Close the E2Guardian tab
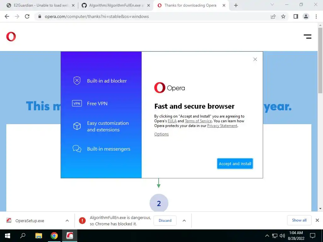This screenshot has width=323, height=242. point(73,6)
